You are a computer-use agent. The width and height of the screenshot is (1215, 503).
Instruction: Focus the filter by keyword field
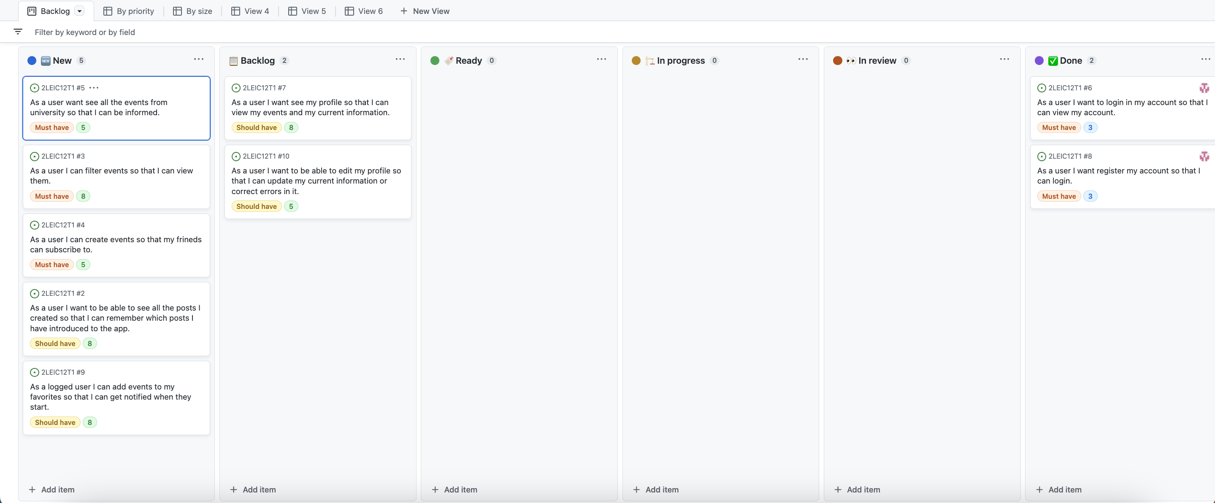click(x=85, y=32)
